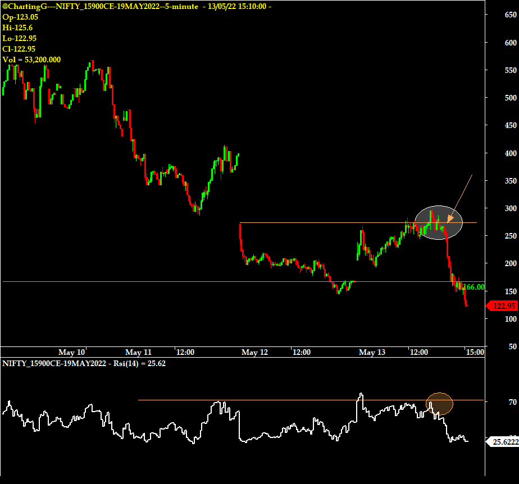Click the 12:00 label after May 11
Screen dimensions: 519x484
click(185, 352)
